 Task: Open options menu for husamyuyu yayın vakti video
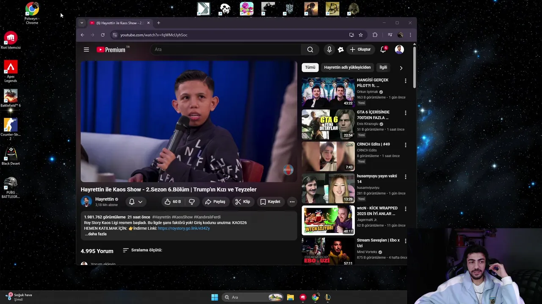tap(405, 176)
